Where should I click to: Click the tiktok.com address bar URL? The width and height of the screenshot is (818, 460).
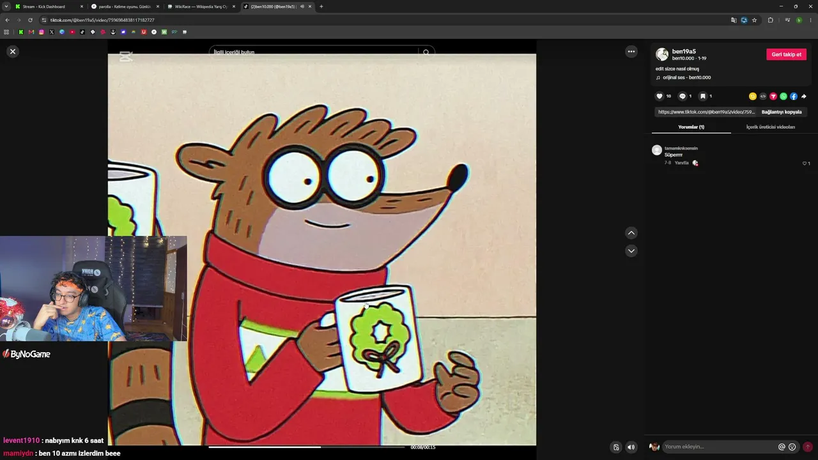(x=102, y=20)
